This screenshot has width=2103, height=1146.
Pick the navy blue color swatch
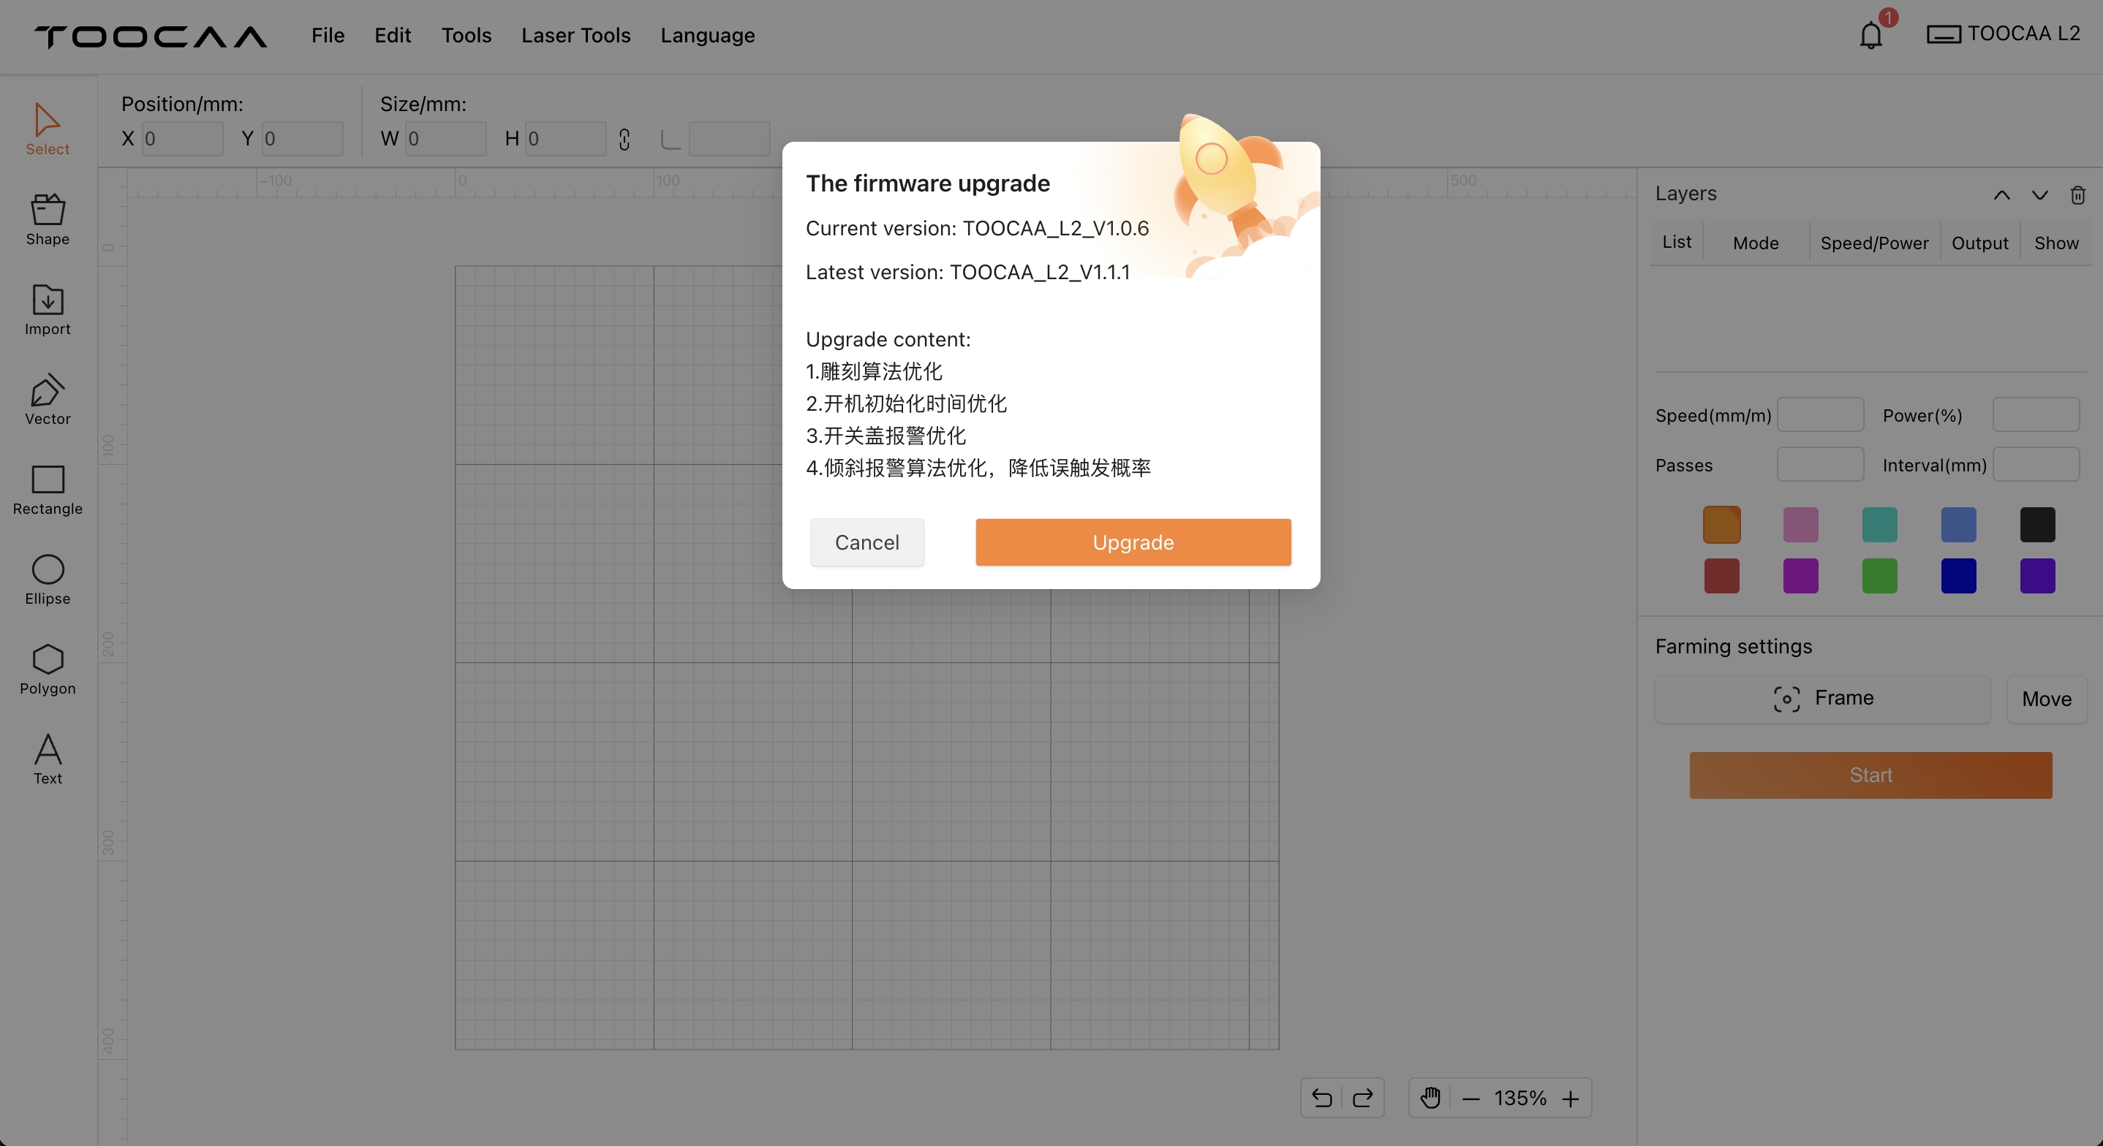[x=1958, y=576]
